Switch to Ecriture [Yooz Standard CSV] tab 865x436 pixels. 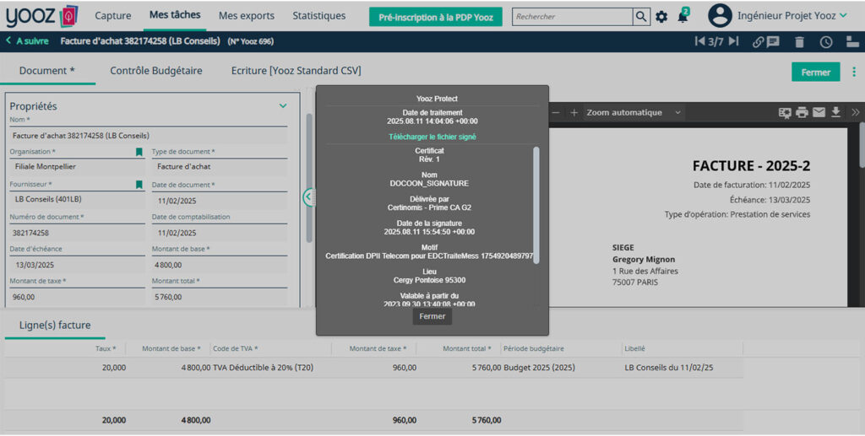coord(296,71)
